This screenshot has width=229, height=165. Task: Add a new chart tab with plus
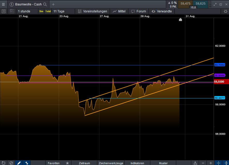click(53, 4)
